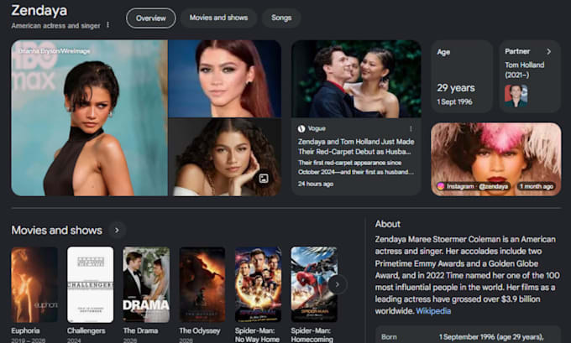Click the Born row label
Image resolution: width=571 pixels, height=343 pixels.
tap(389, 337)
